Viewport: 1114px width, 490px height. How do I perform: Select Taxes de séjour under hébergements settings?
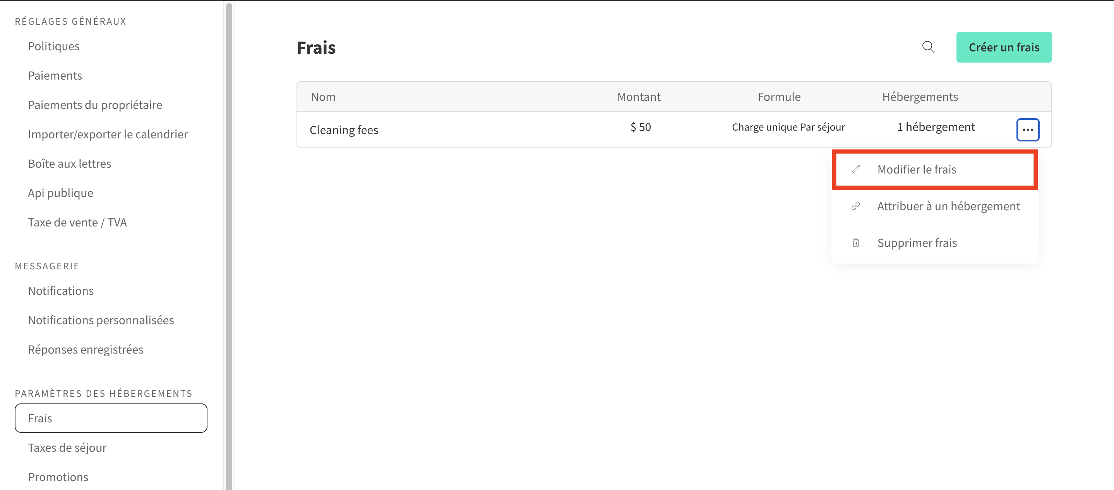67,448
